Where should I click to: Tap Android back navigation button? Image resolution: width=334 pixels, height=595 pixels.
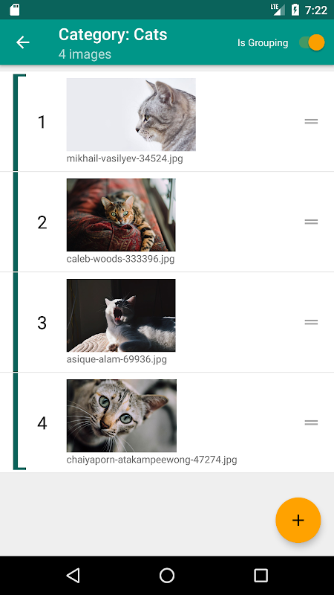(x=73, y=575)
